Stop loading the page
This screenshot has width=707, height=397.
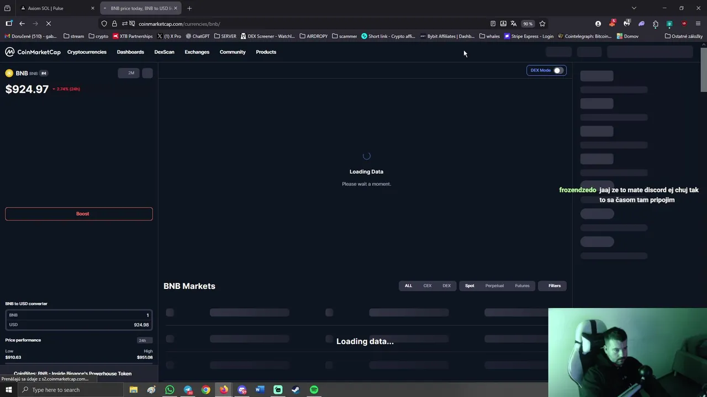(x=48, y=24)
